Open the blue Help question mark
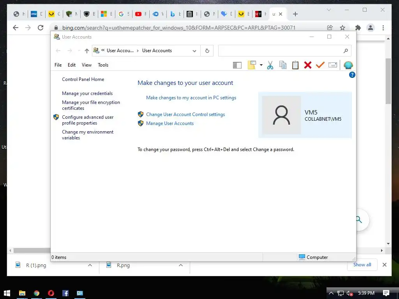Viewport: 399px width, 299px height. [x=352, y=75]
